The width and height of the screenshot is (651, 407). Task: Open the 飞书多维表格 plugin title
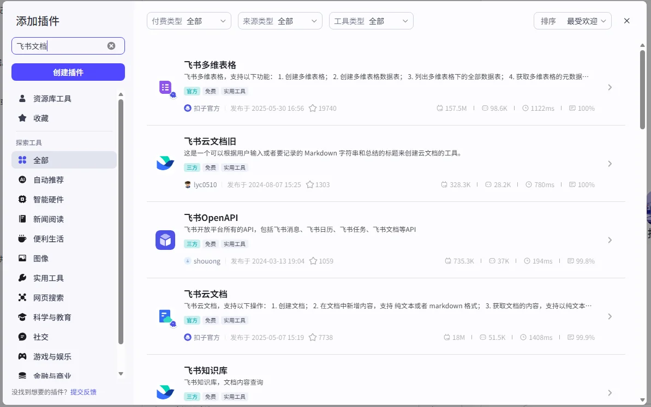click(210, 65)
